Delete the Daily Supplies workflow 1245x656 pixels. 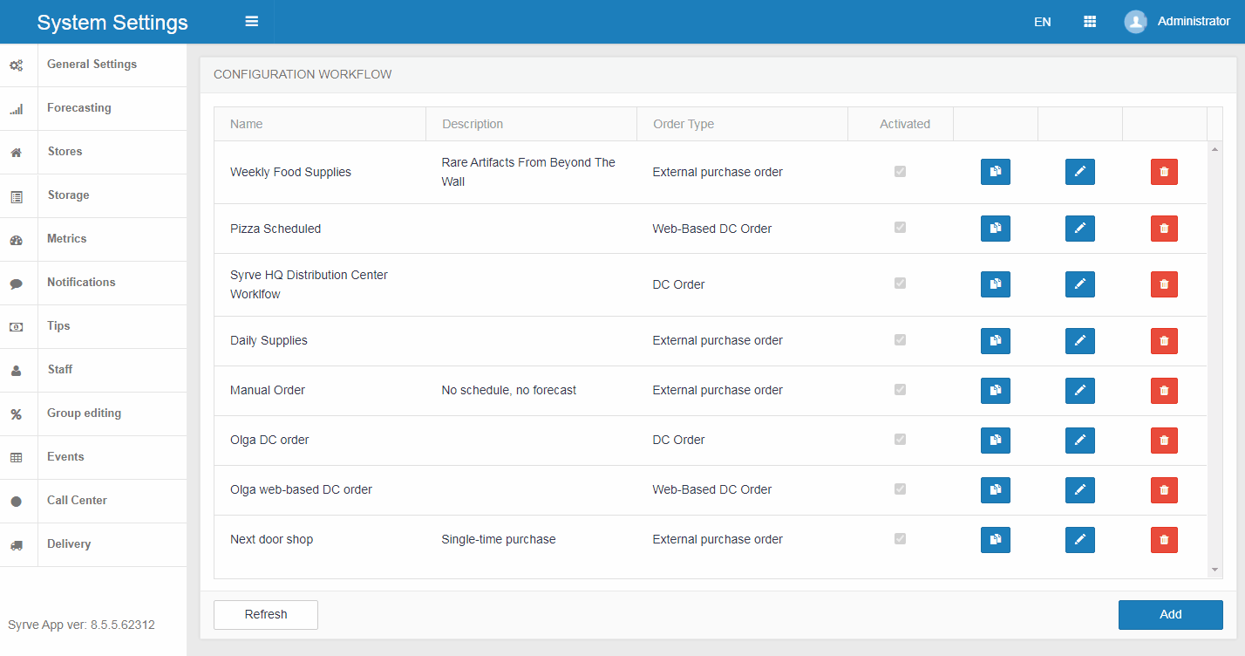pos(1164,341)
